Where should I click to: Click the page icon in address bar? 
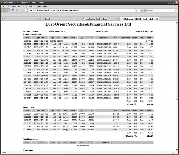(x=27, y=10)
